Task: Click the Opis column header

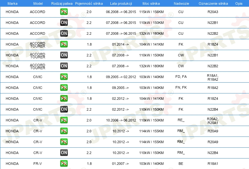Action: pyautogui.click(x=239, y=4)
